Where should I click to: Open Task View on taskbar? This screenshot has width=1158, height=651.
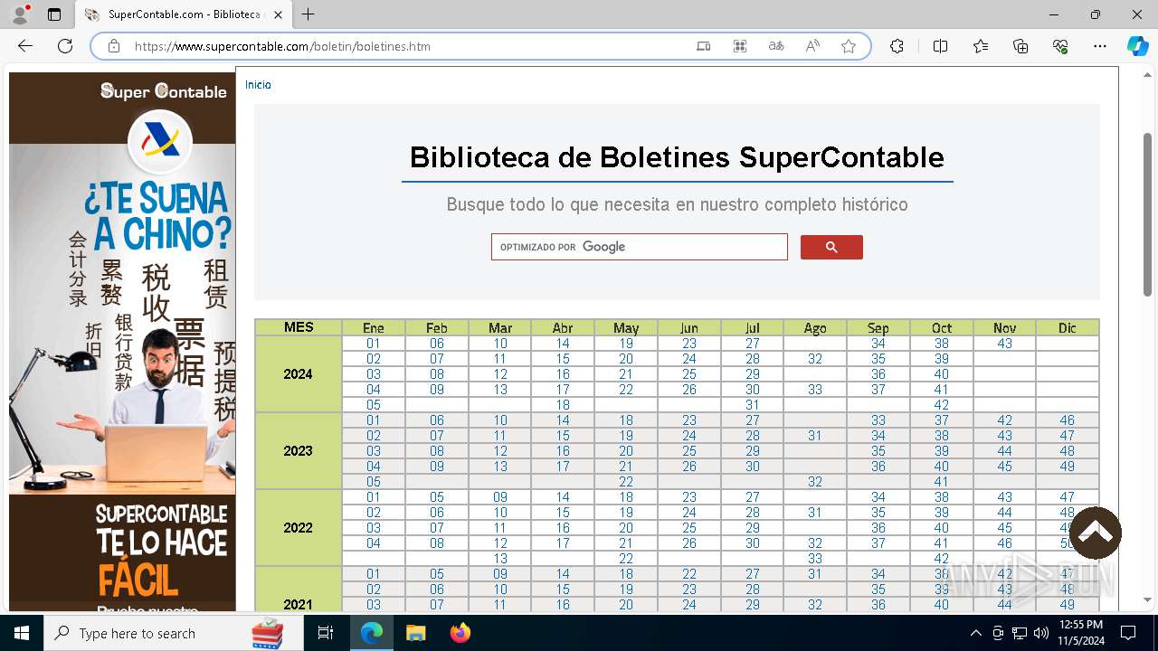[327, 633]
